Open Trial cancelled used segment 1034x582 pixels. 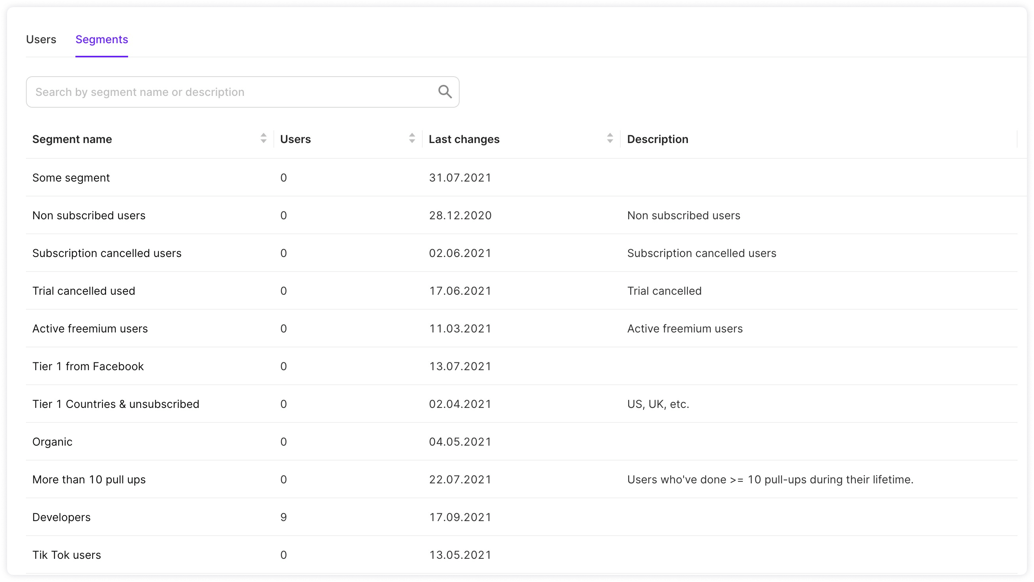coord(84,291)
